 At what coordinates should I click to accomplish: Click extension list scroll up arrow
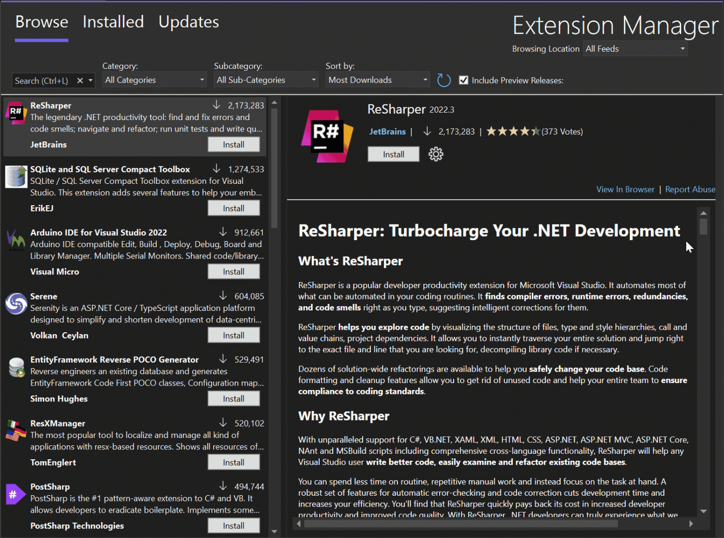274,102
